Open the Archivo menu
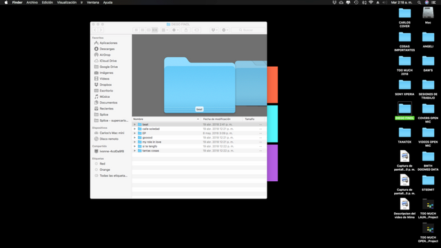This screenshot has width=441, height=248. [x=32, y=2]
